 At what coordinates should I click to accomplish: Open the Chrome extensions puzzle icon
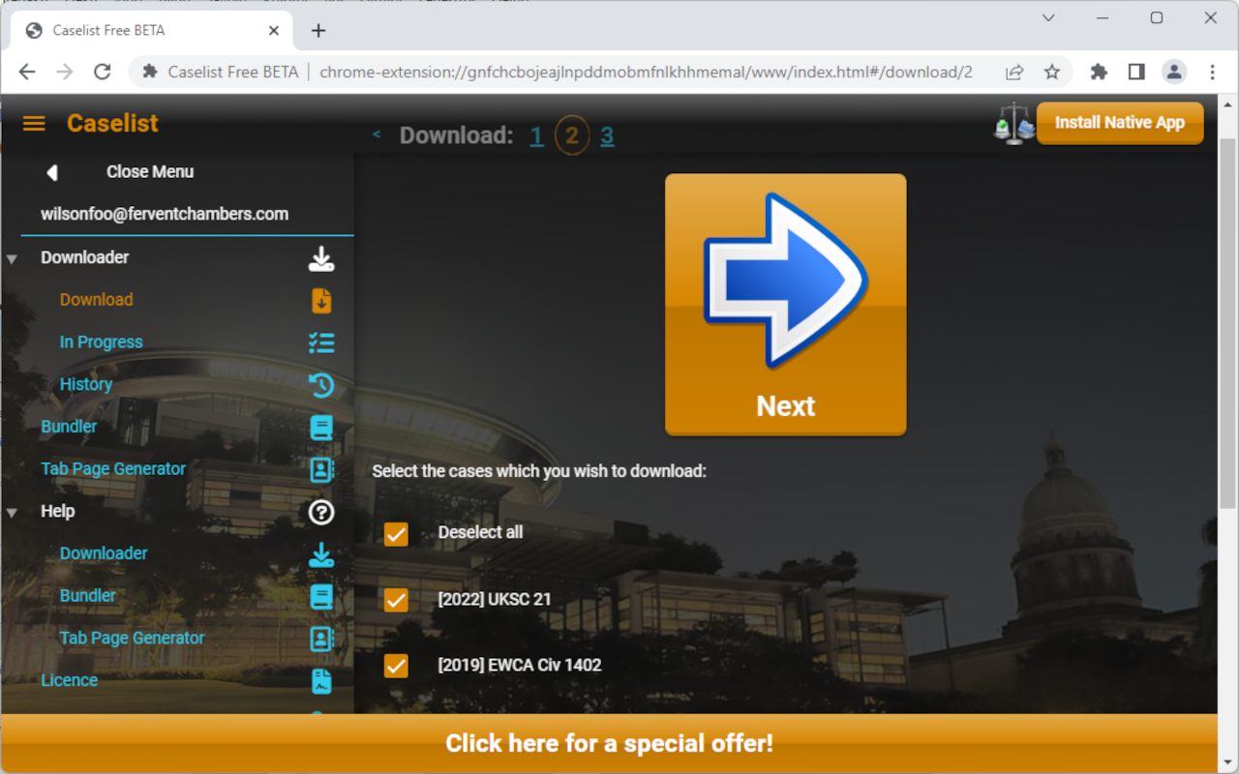[x=1098, y=72]
